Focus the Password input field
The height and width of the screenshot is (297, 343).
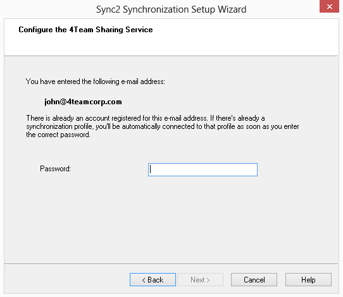click(x=203, y=169)
